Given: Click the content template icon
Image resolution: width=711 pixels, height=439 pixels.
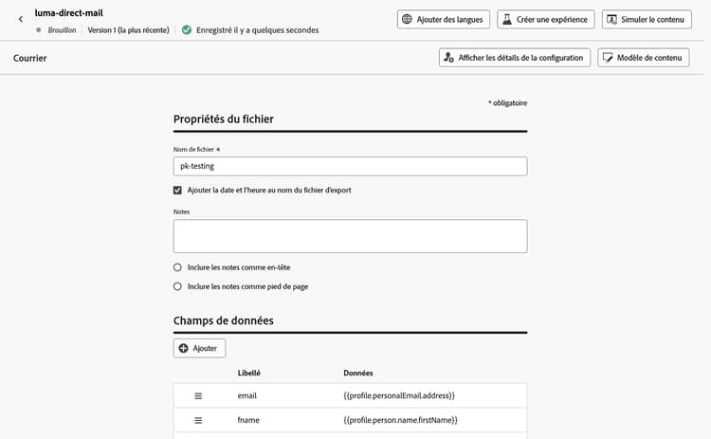Looking at the screenshot, I should (x=607, y=58).
